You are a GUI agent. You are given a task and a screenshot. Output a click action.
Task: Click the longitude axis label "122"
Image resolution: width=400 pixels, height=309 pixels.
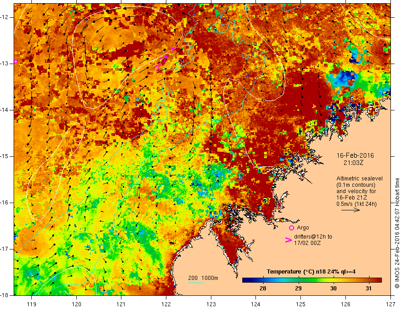click(x=166, y=304)
